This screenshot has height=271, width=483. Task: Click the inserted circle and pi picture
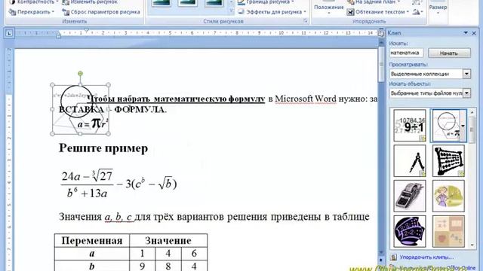[80, 109]
